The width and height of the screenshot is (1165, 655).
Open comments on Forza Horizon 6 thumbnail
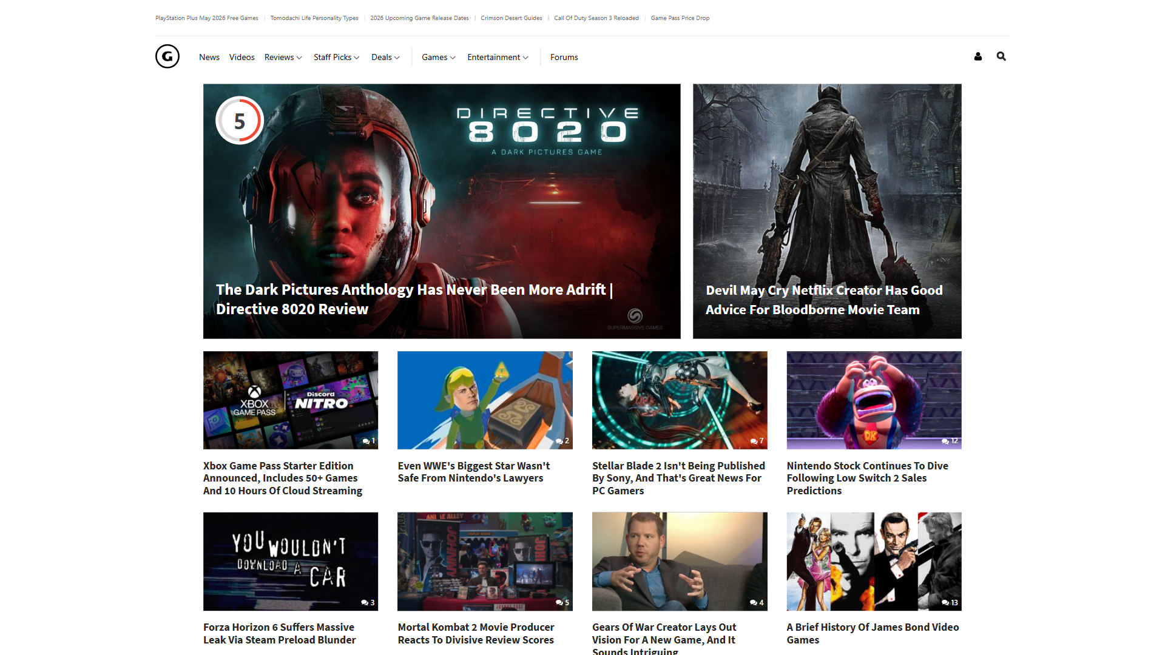point(368,602)
